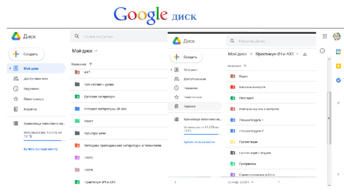The width and height of the screenshot is (344, 194).
Task: Click the right window vertical scrollbar
Action: tap(329, 119)
